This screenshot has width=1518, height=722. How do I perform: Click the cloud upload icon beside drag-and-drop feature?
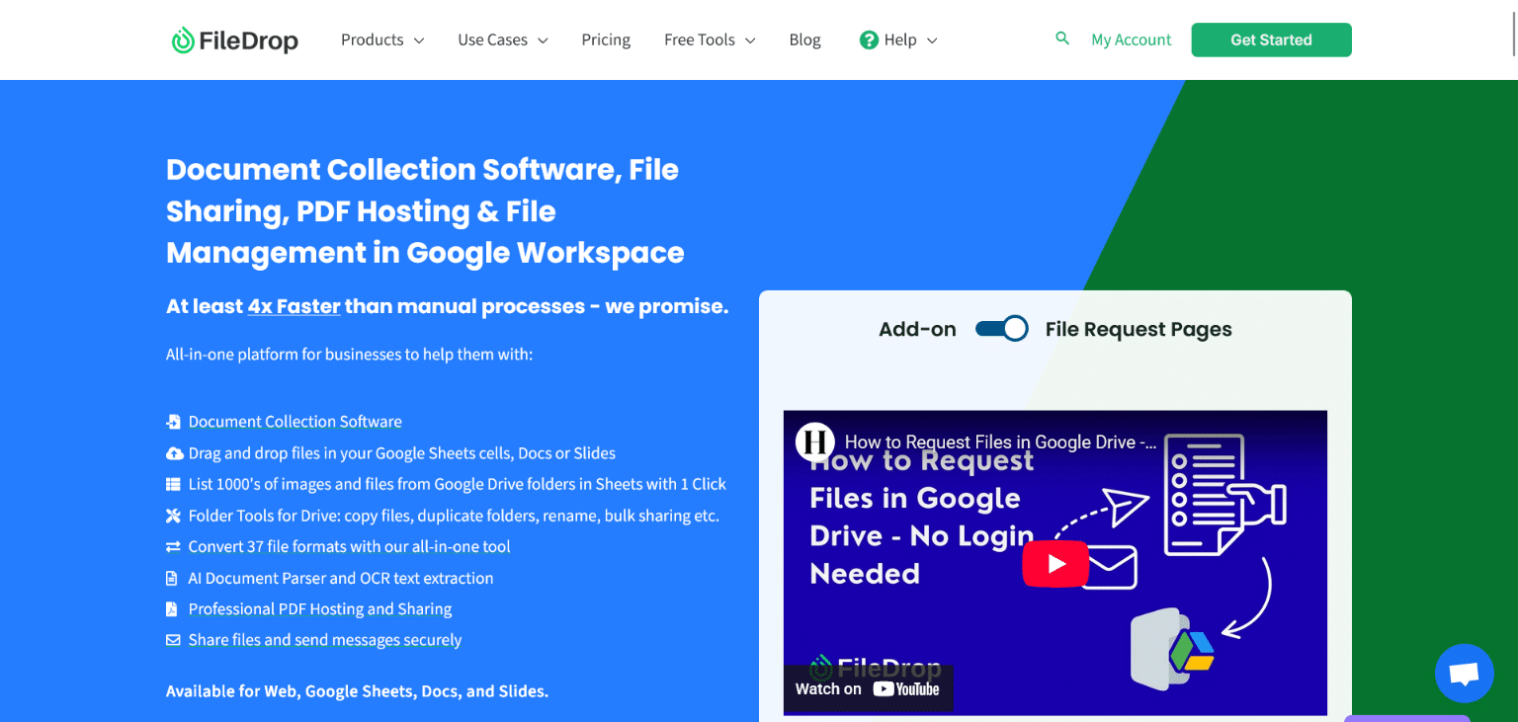(x=174, y=452)
